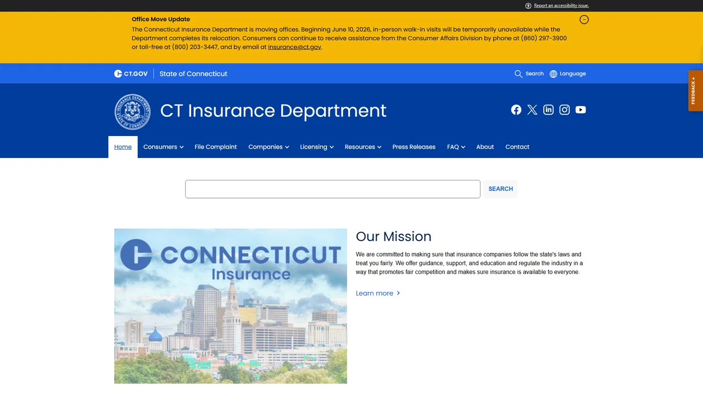Open the YouTube channel icon
The height and width of the screenshot is (395, 703).
pyautogui.click(x=581, y=110)
